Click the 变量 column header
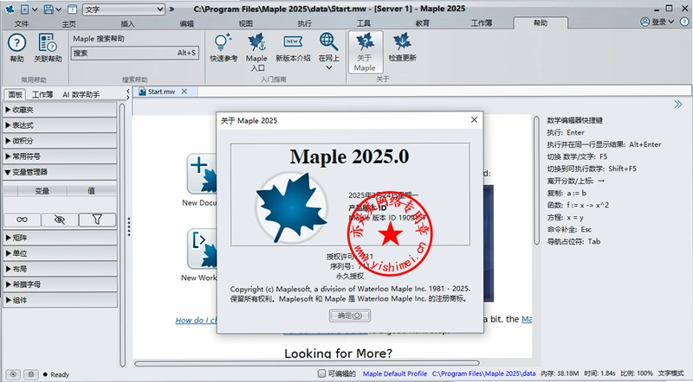Screen dimensions: 693x382 click(x=42, y=191)
